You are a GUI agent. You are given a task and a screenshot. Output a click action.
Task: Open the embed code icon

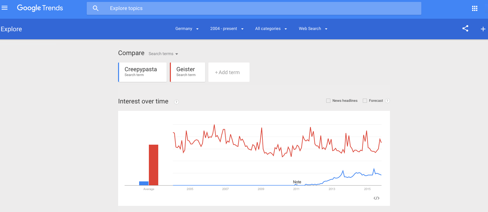376,198
